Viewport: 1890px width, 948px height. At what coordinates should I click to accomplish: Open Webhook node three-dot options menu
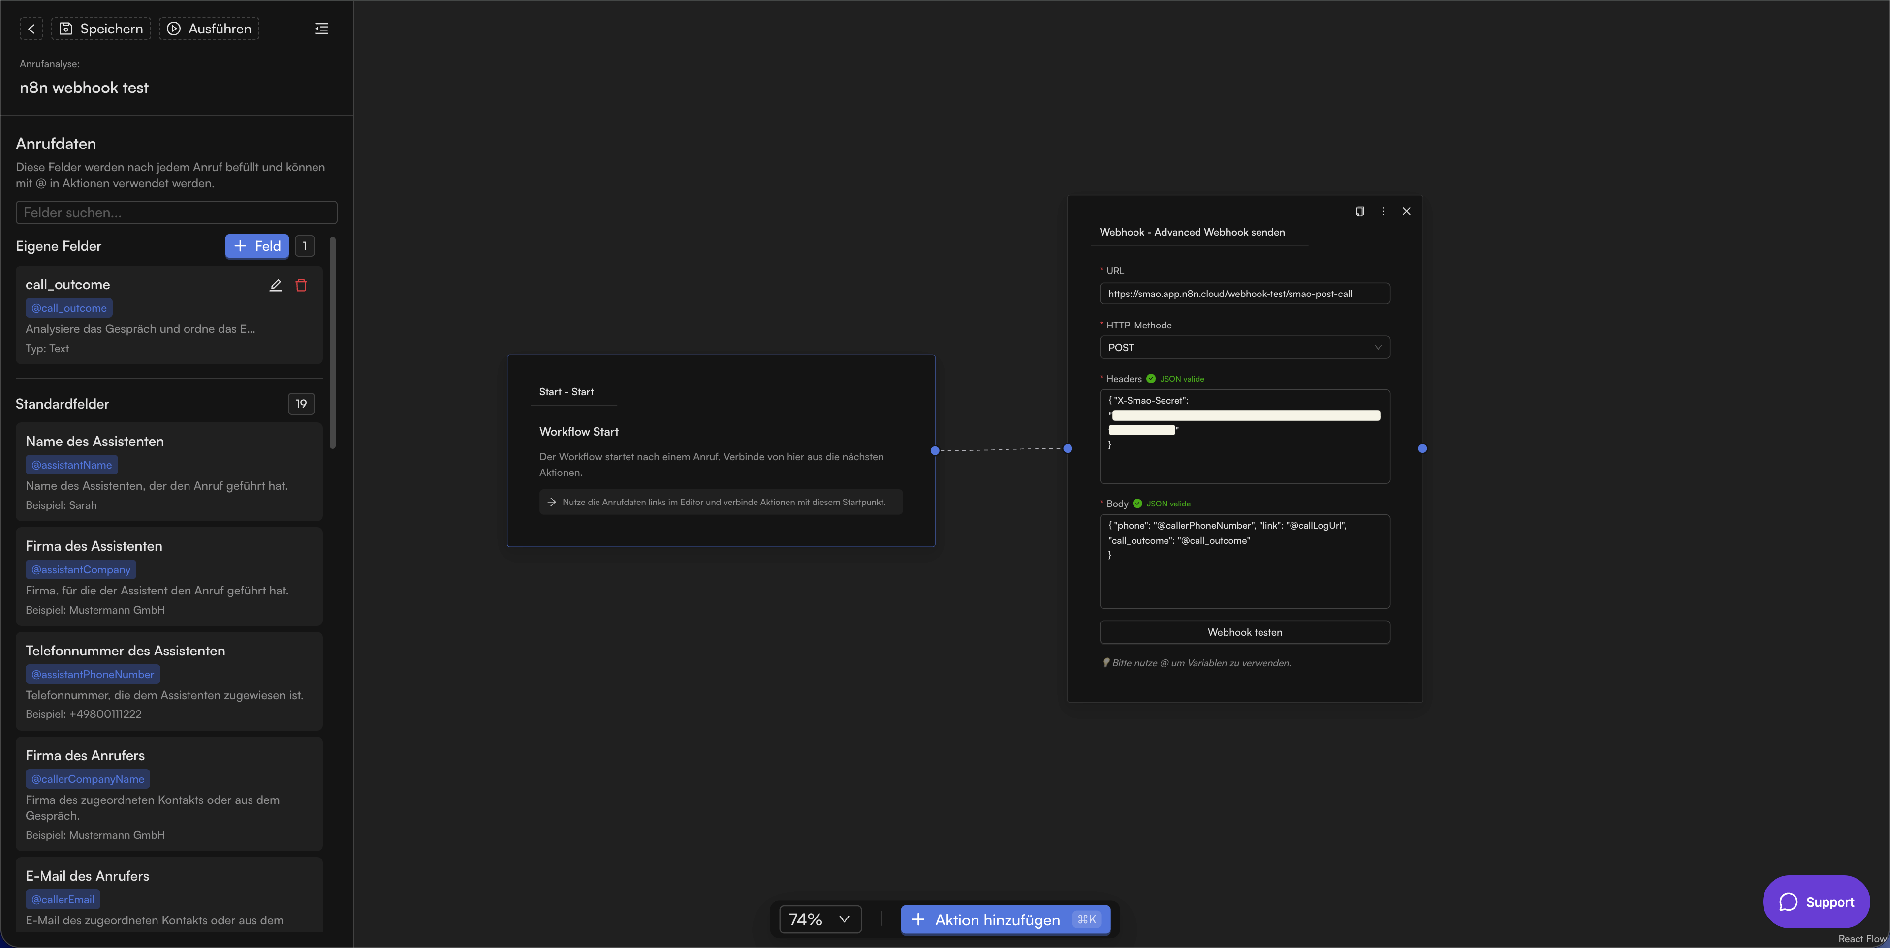click(x=1383, y=211)
